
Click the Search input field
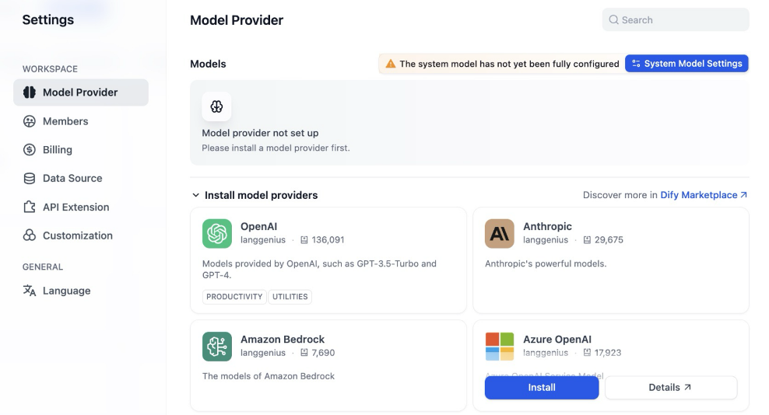[676, 20]
